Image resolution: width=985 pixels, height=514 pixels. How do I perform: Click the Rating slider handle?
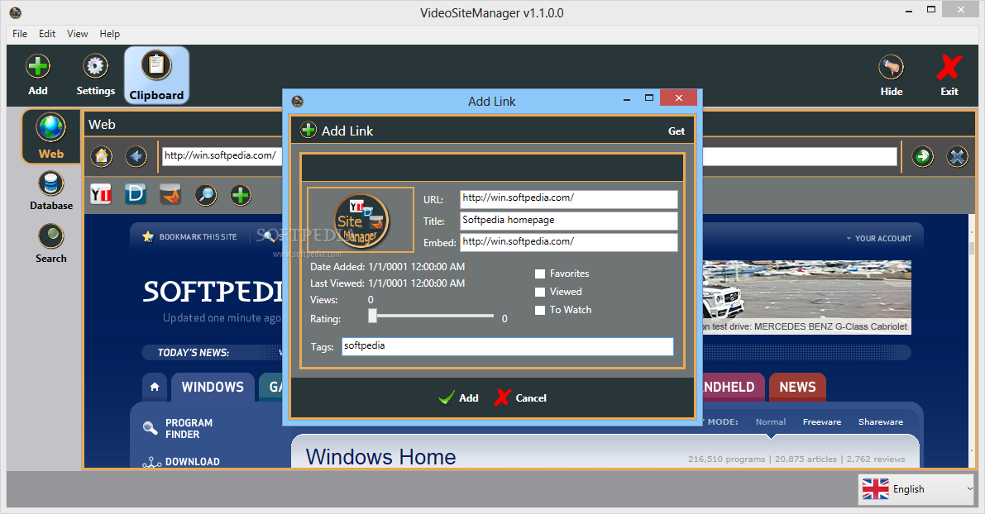coord(372,316)
